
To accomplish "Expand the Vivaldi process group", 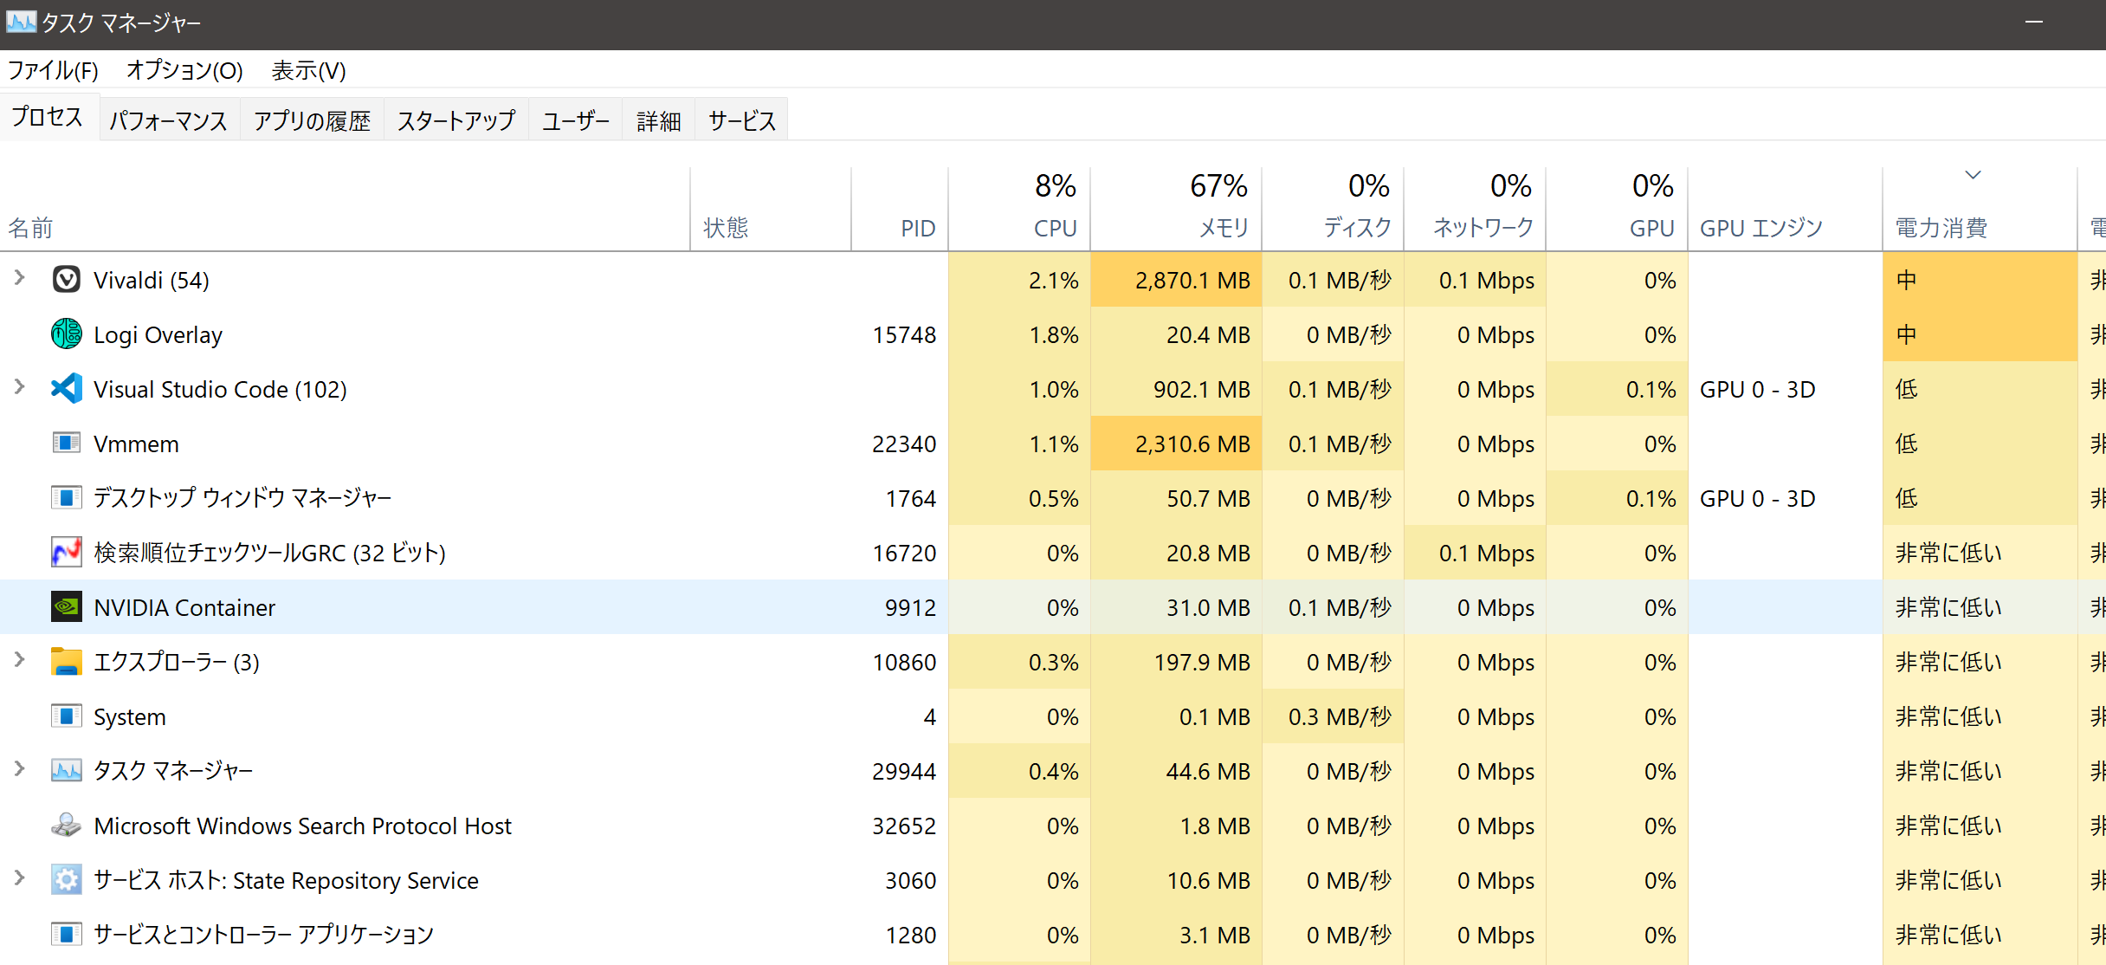I will coord(20,278).
